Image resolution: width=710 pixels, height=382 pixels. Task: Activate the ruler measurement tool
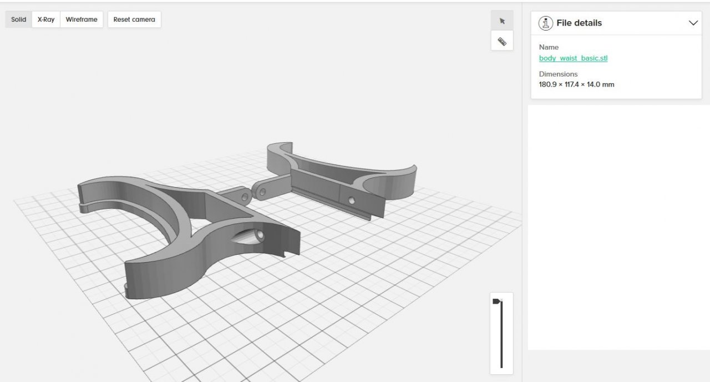tap(502, 41)
